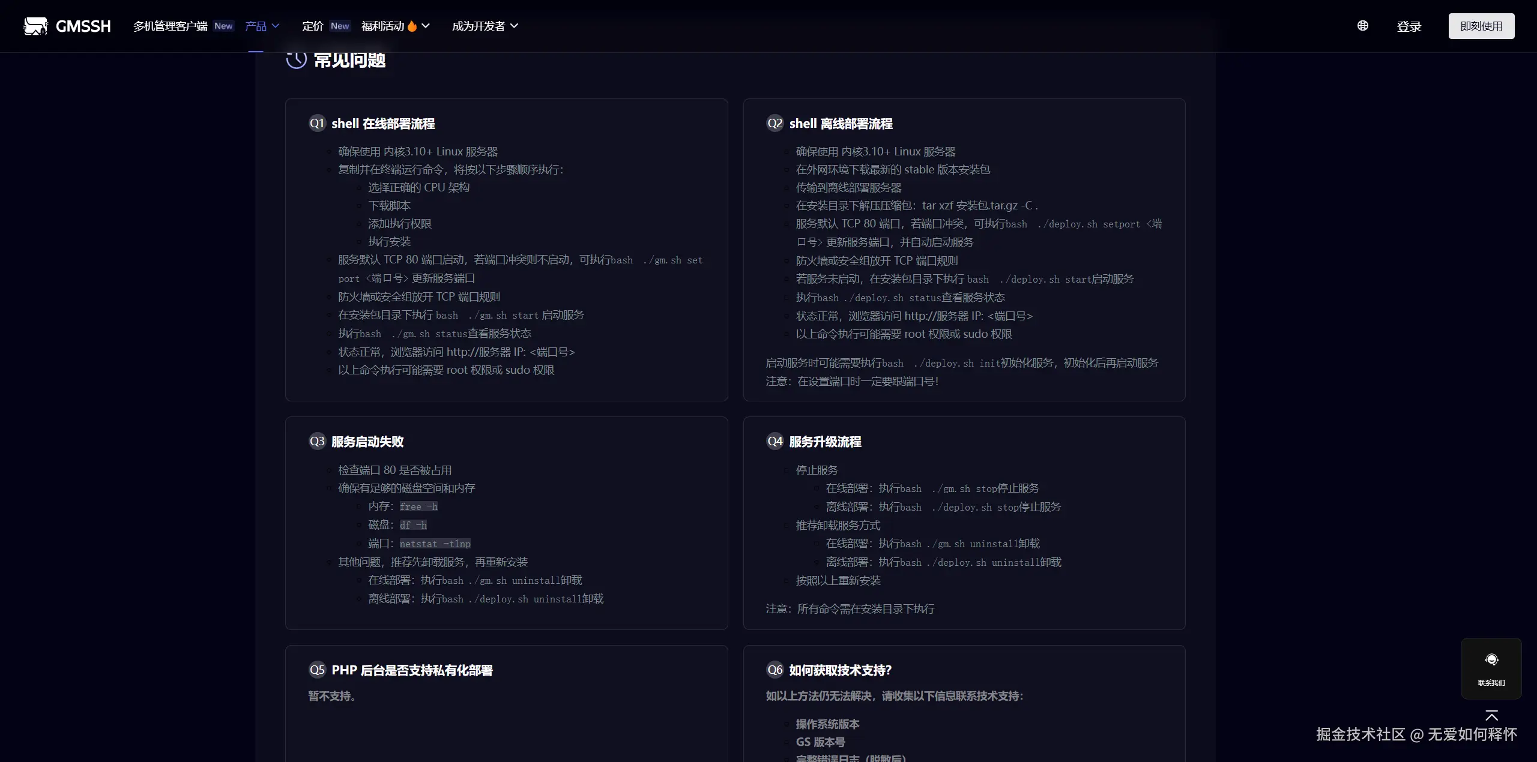The height and width of the screenshot is (762, 1537).
Task: Click the globe language icon
Action: (1363, 26)
